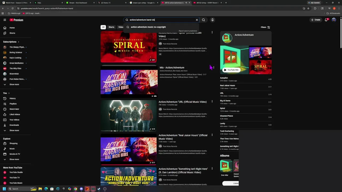Play 'Disaster/Peace' track in artist panel
The image size is (342, 192).
point(246,117)
